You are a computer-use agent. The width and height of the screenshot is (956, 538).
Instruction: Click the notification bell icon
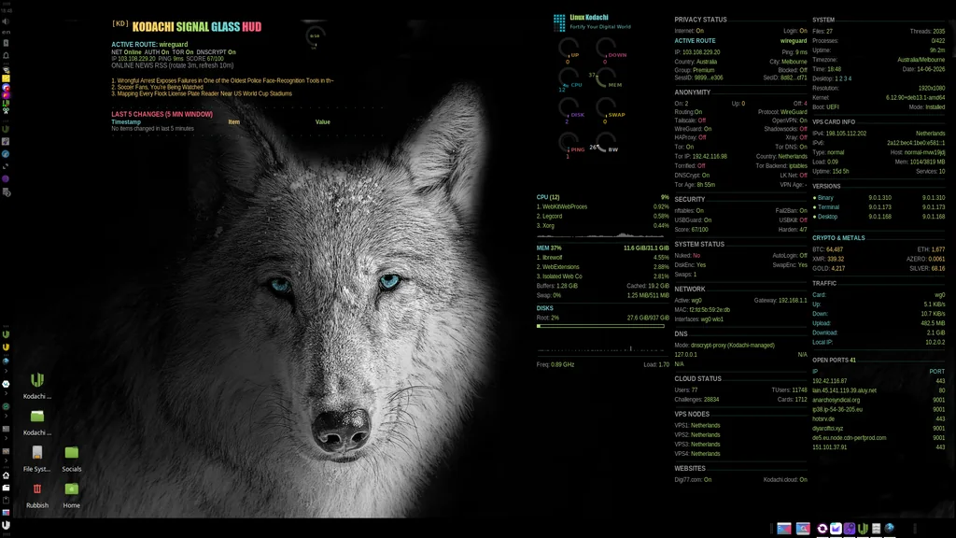tap(7, 55)
